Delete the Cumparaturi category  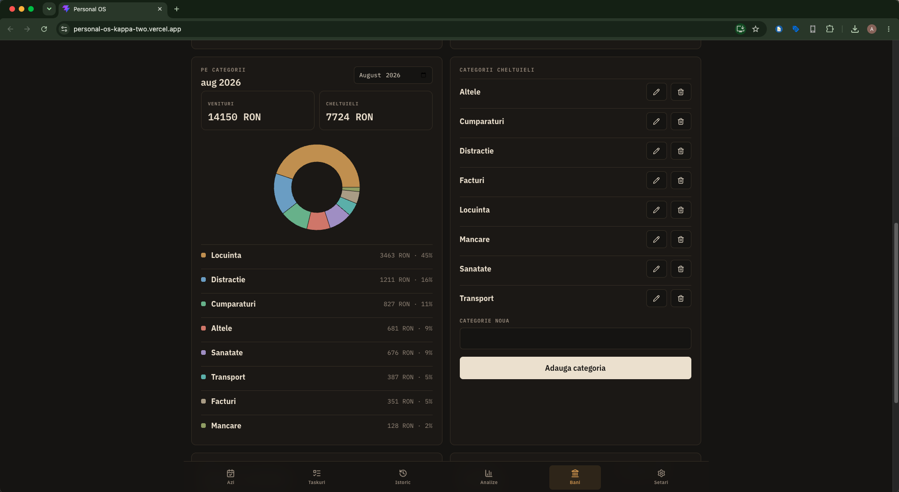pyautogui.click(x=681, y=121)
